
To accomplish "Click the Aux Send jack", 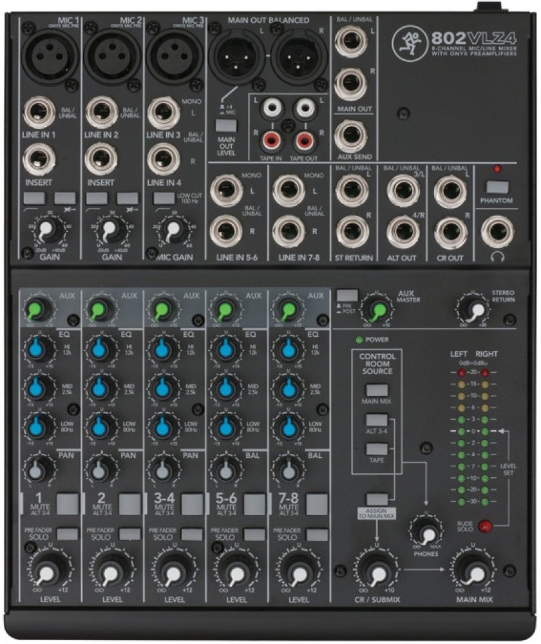I will pyautogui.click(x=351, y=137).
